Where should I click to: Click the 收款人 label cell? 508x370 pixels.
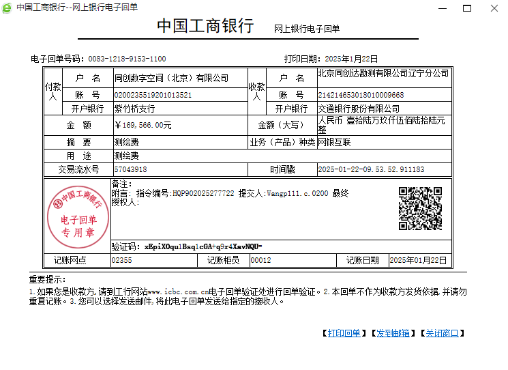click(x=257, y=91)
